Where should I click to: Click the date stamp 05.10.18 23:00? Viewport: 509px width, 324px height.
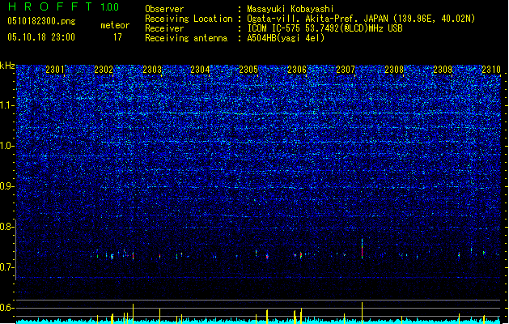[41, 37]
